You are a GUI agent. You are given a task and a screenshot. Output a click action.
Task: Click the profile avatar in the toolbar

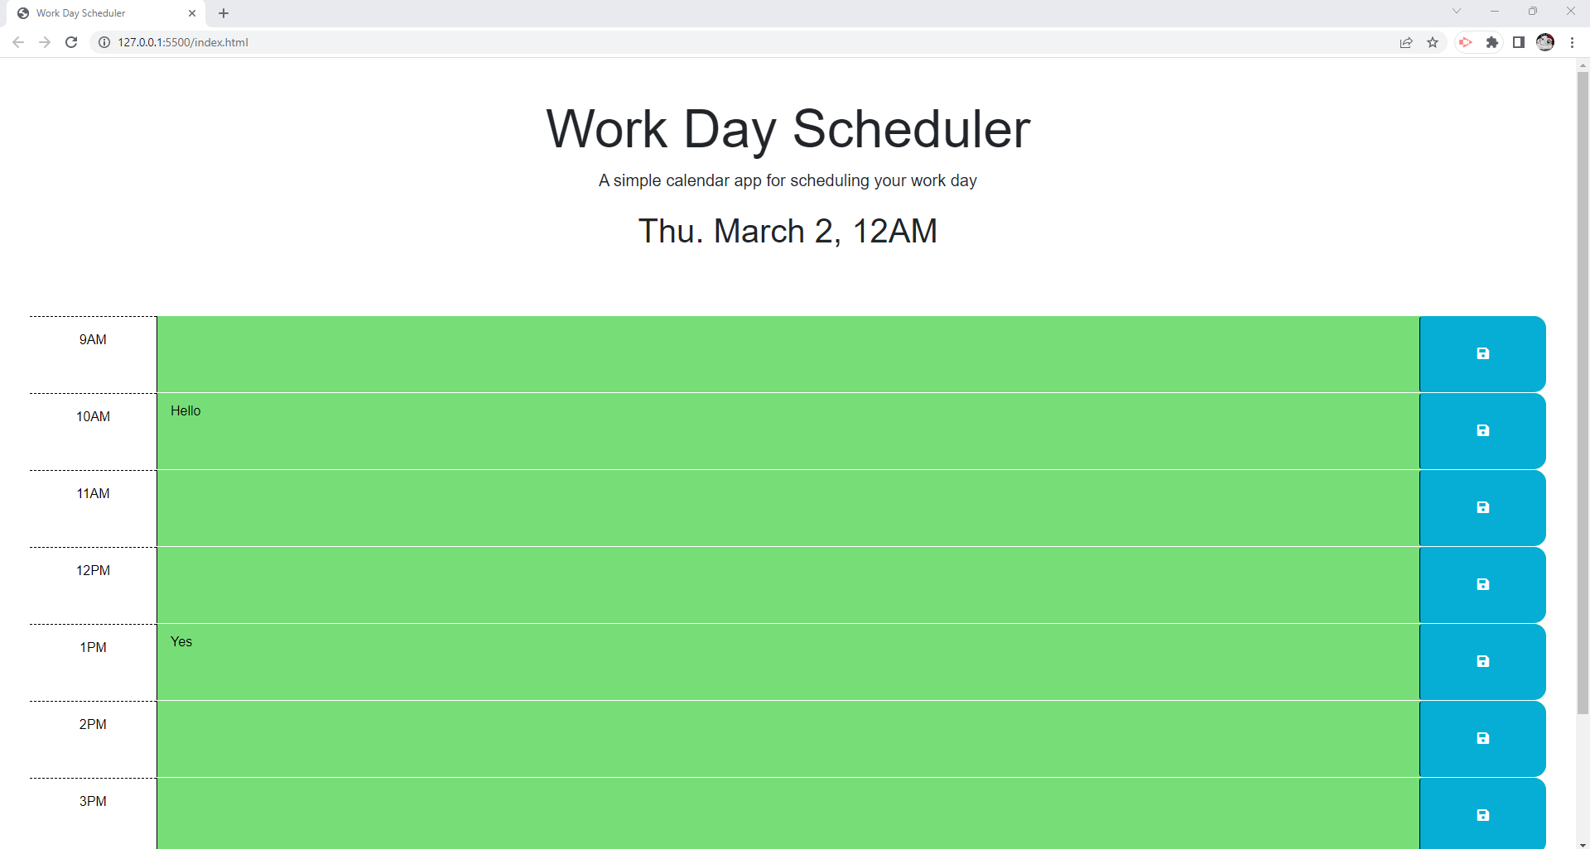[x=1545, y=42]
